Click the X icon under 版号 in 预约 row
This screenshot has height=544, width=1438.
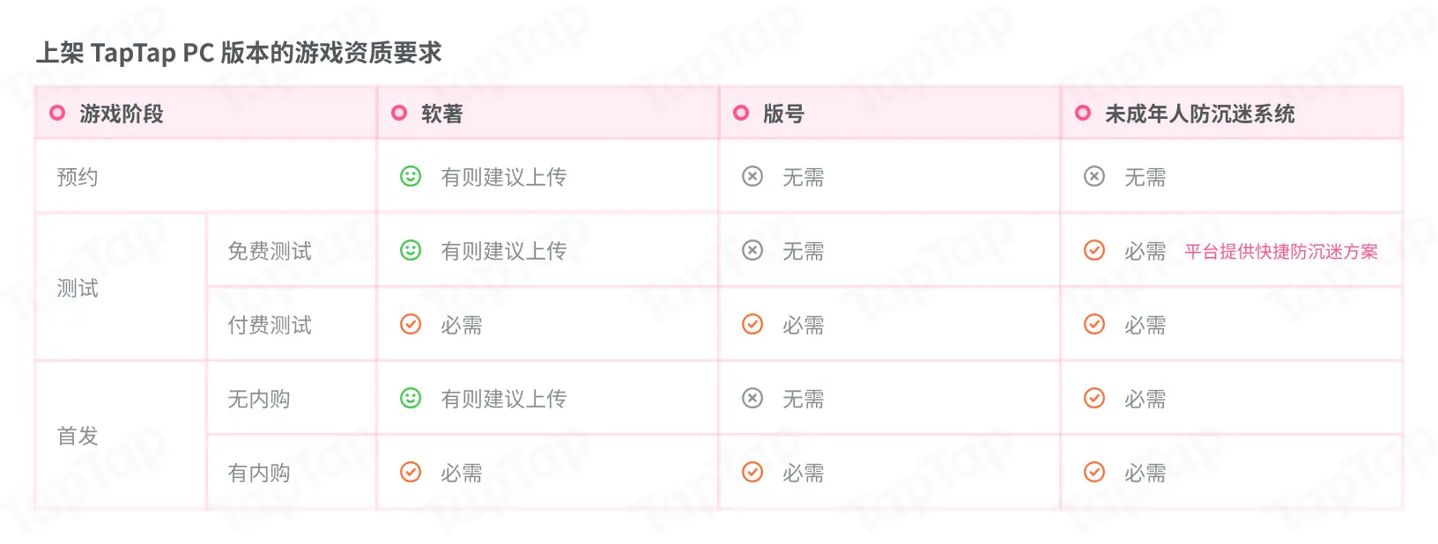(752, 176)
